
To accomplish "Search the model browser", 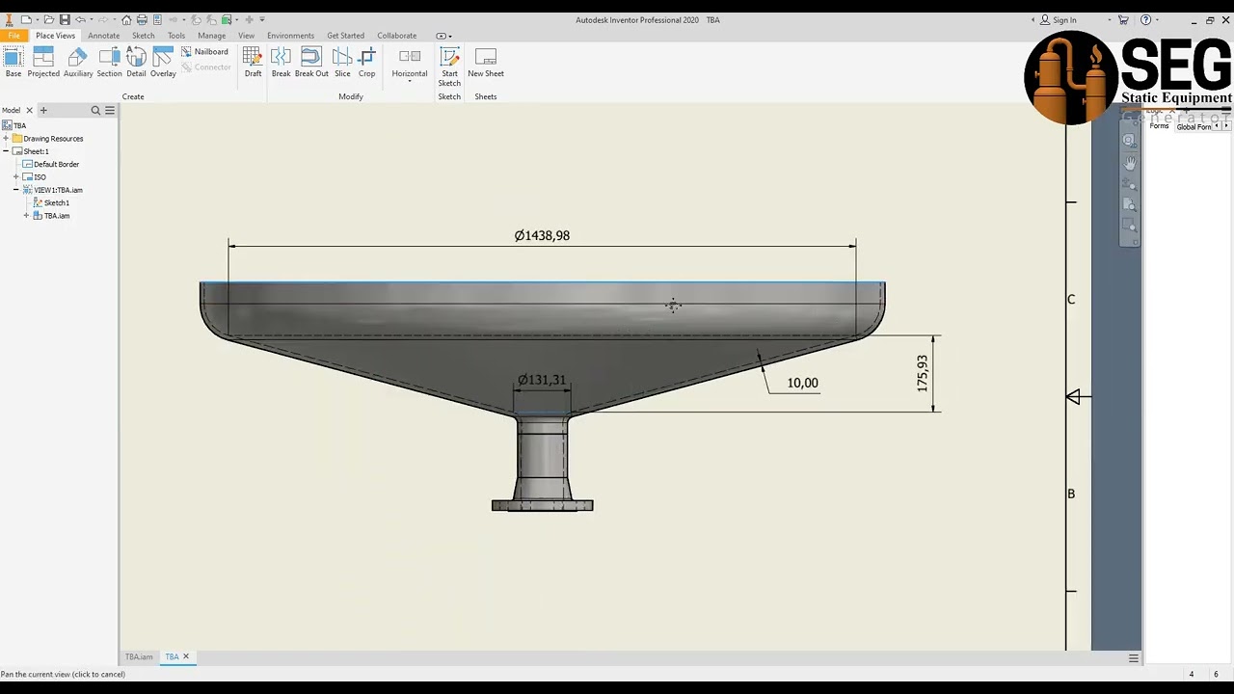I will (95, 111).
